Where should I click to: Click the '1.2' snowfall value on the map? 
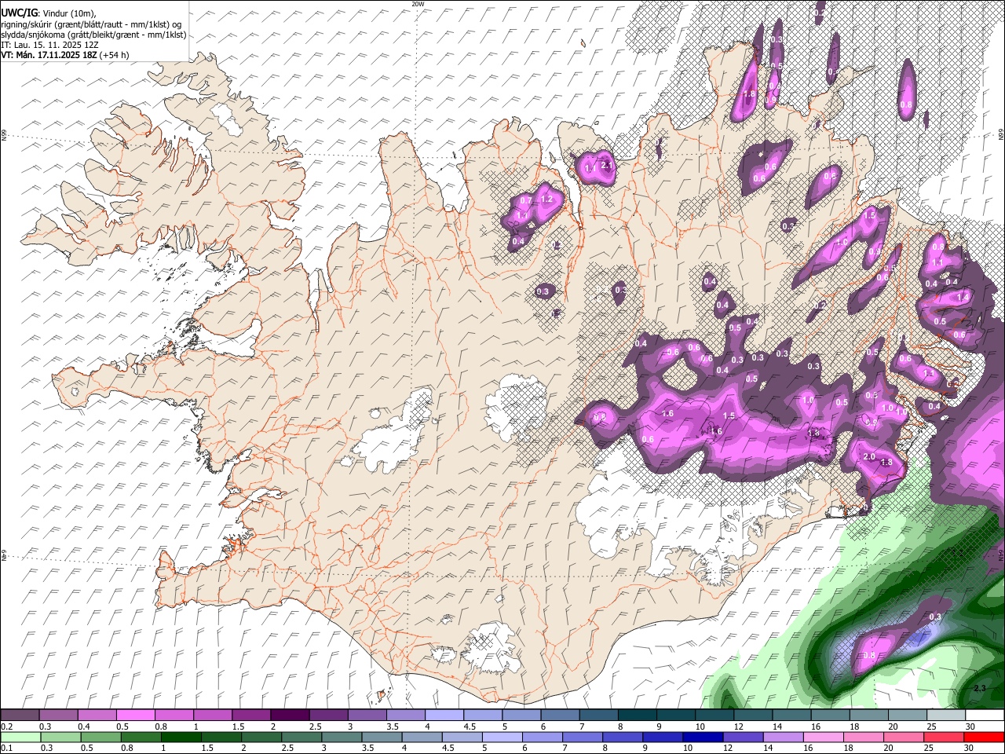[x=548, y=199]
